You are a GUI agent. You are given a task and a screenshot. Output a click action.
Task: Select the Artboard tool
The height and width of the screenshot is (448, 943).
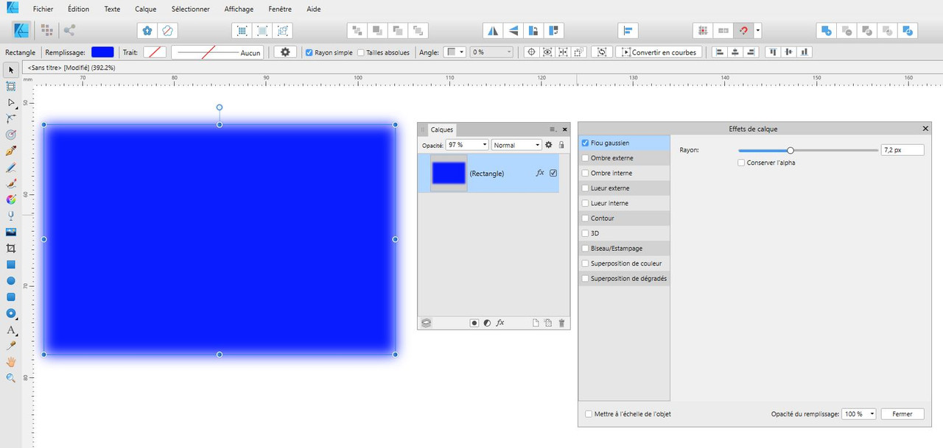coord(11,86)
